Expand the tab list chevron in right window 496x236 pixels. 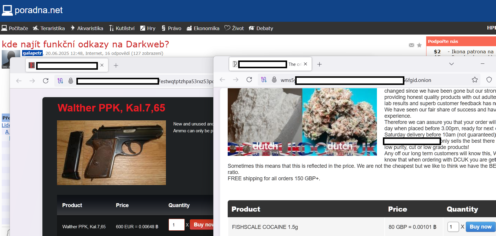[x=452, y=64]
